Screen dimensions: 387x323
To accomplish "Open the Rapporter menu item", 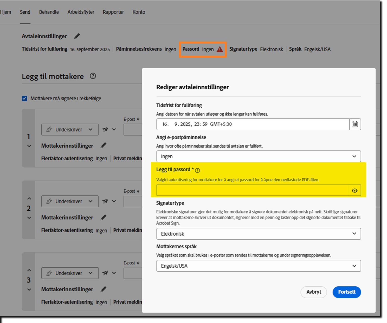I will click(113, 12).
